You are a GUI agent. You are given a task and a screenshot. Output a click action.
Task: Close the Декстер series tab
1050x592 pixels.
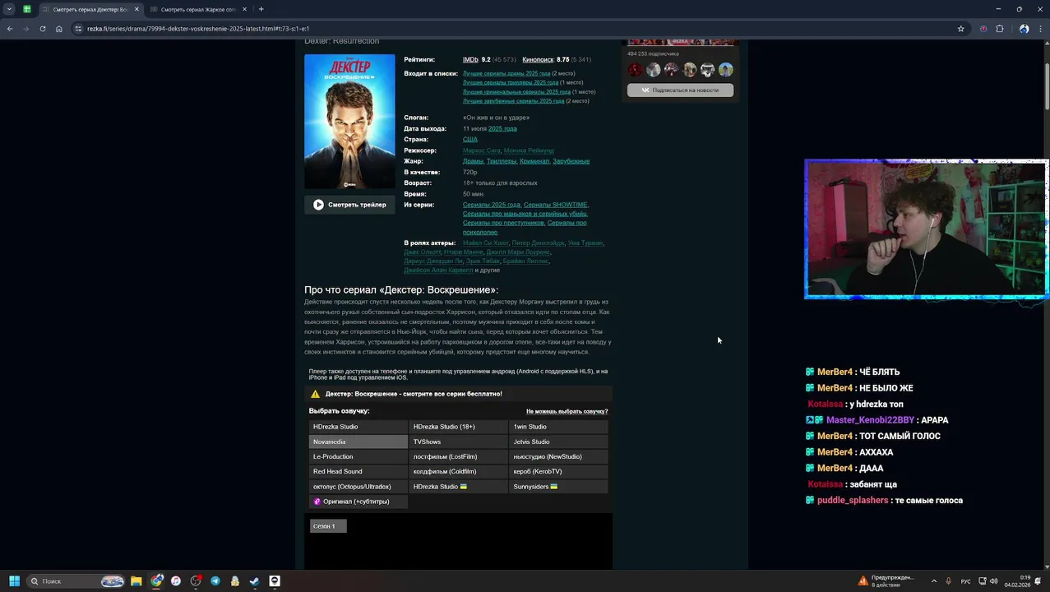(136, 9)
